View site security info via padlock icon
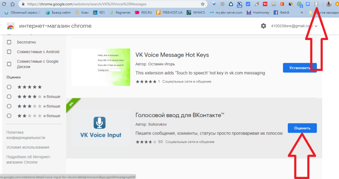Screen dimensions: 339x179 click(23, 4)
